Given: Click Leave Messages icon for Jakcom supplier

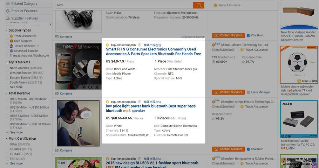Looking at the screenshot, I should (249, 92).
